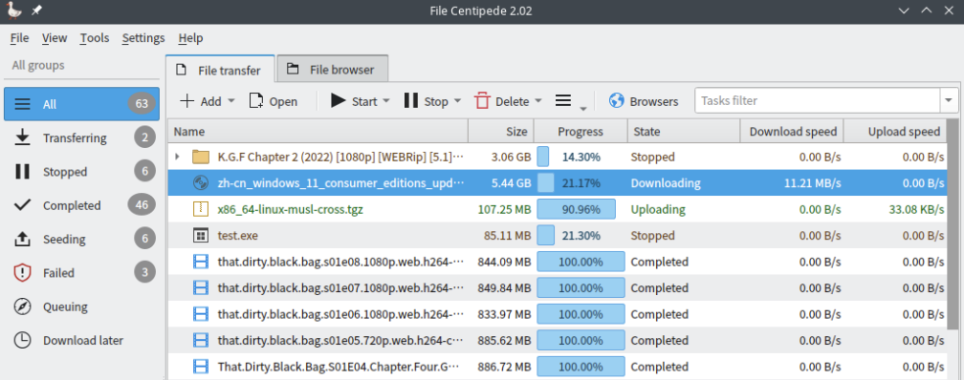Click the Uploading state cell
Screen dimensions: 964x380
point(684,209)
